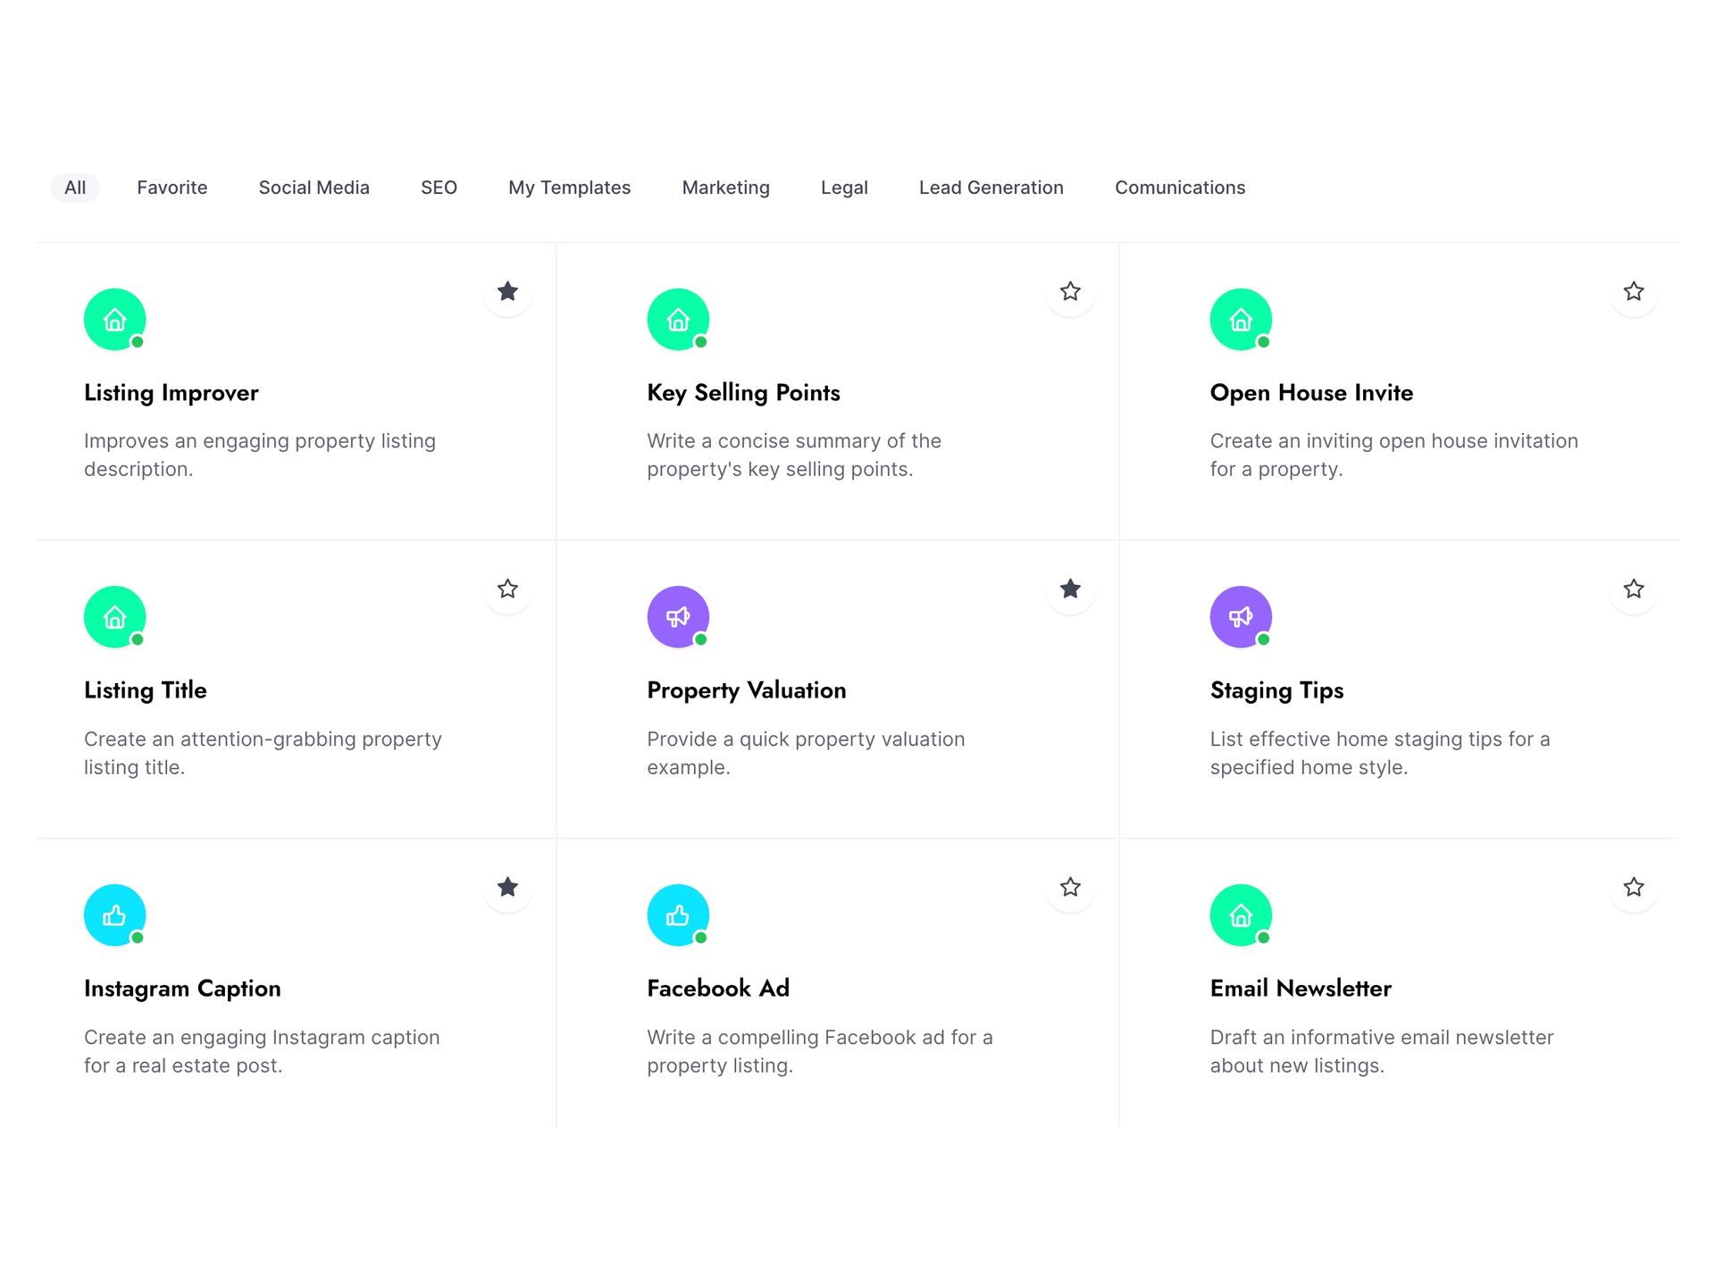This screenshot has height=1286, width=1715.
Task: Open the Open House Invite title
Action: point(1310,393)
